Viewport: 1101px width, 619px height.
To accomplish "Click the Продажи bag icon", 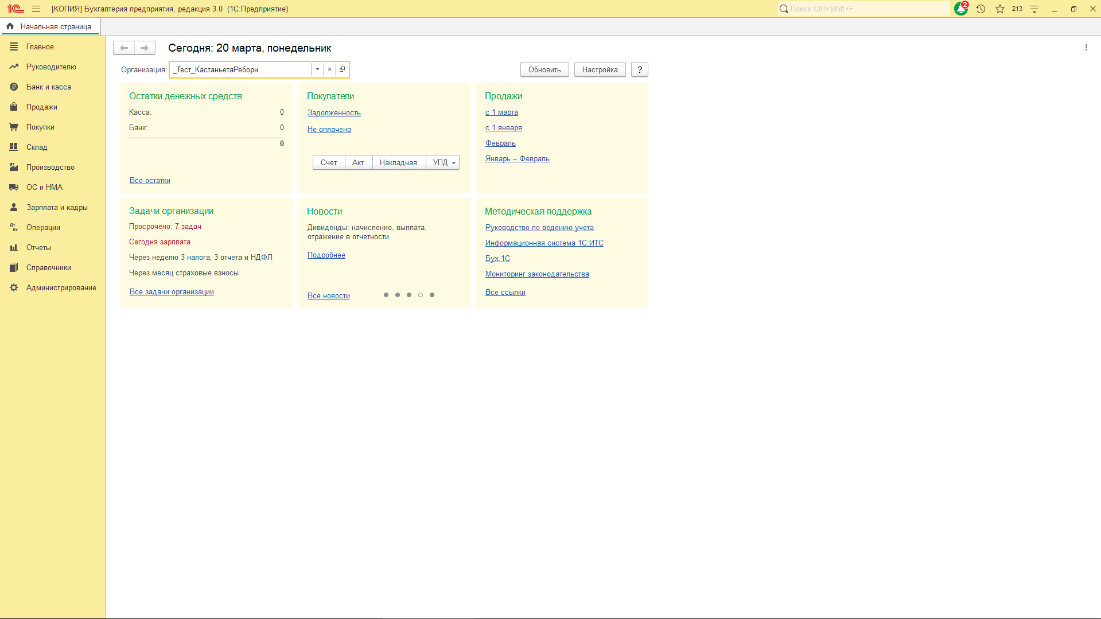I will click(14, 107).
